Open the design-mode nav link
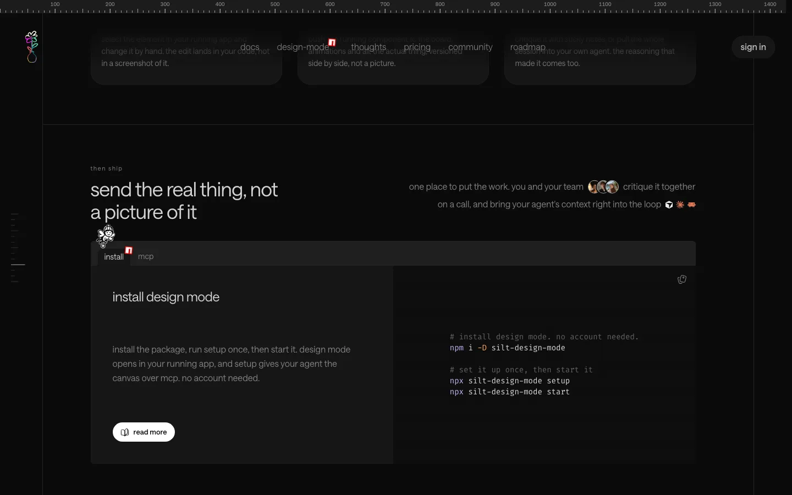This screenshot has height=495, width=792. click(x=303, y=47)
